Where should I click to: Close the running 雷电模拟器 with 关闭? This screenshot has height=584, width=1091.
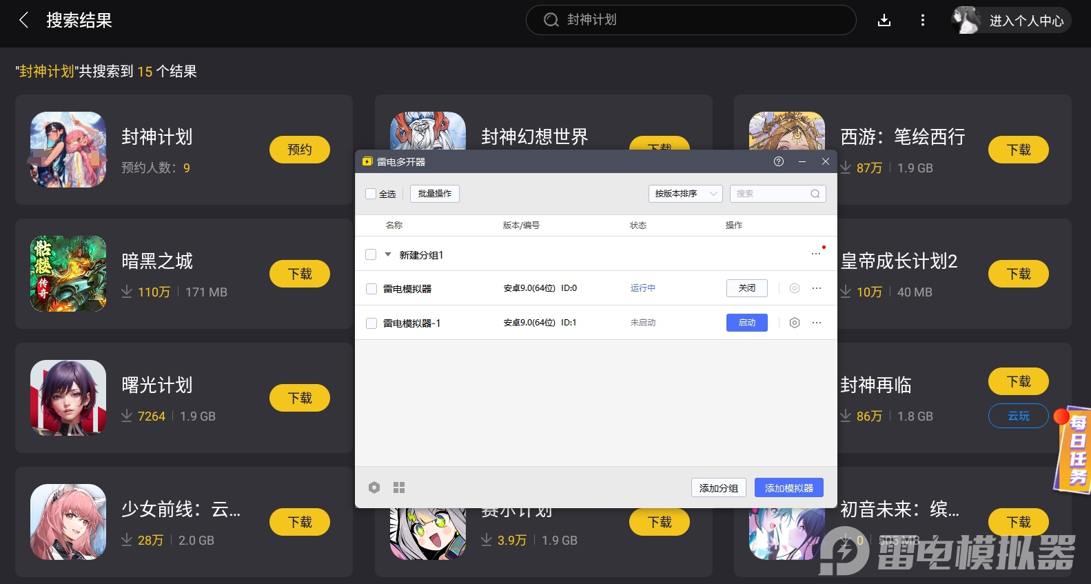(747, 288)
